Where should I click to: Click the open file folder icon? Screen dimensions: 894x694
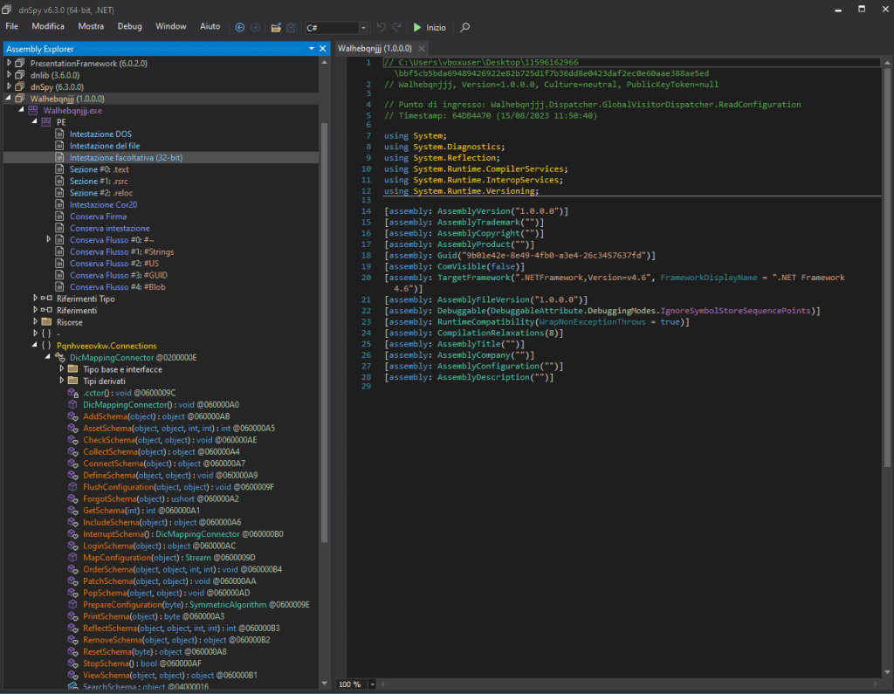277,27
